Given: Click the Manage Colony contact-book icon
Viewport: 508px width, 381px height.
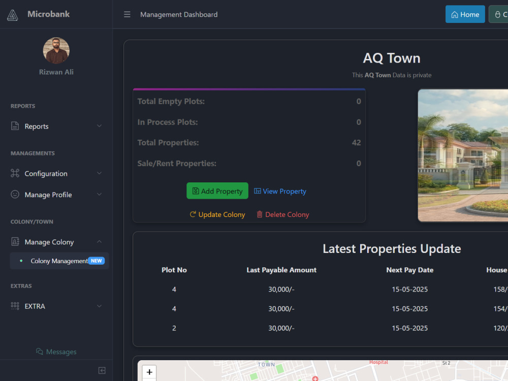Looking at the screenshot, I should [15, 242].
